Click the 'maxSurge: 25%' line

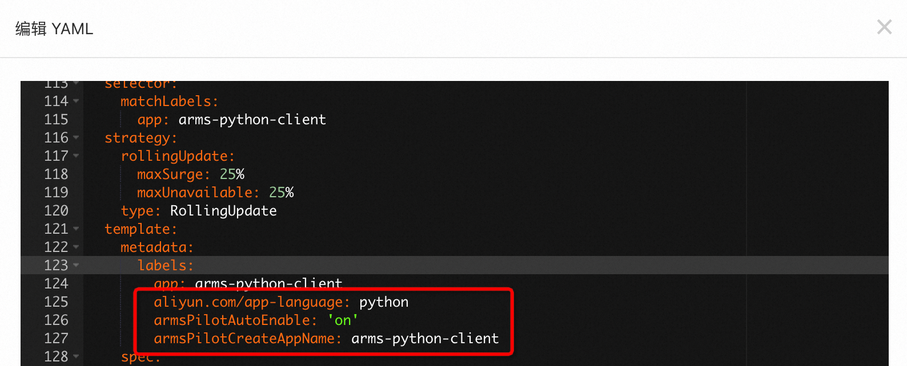[191, 174]
